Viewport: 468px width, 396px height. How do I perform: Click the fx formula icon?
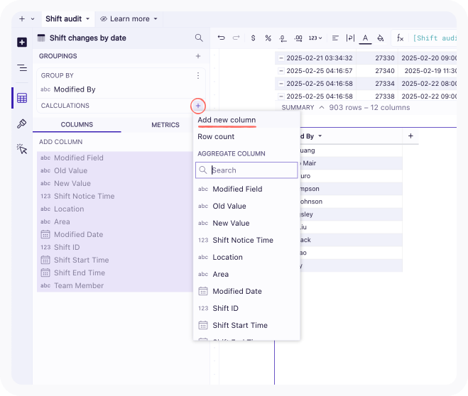click(400, 38)
